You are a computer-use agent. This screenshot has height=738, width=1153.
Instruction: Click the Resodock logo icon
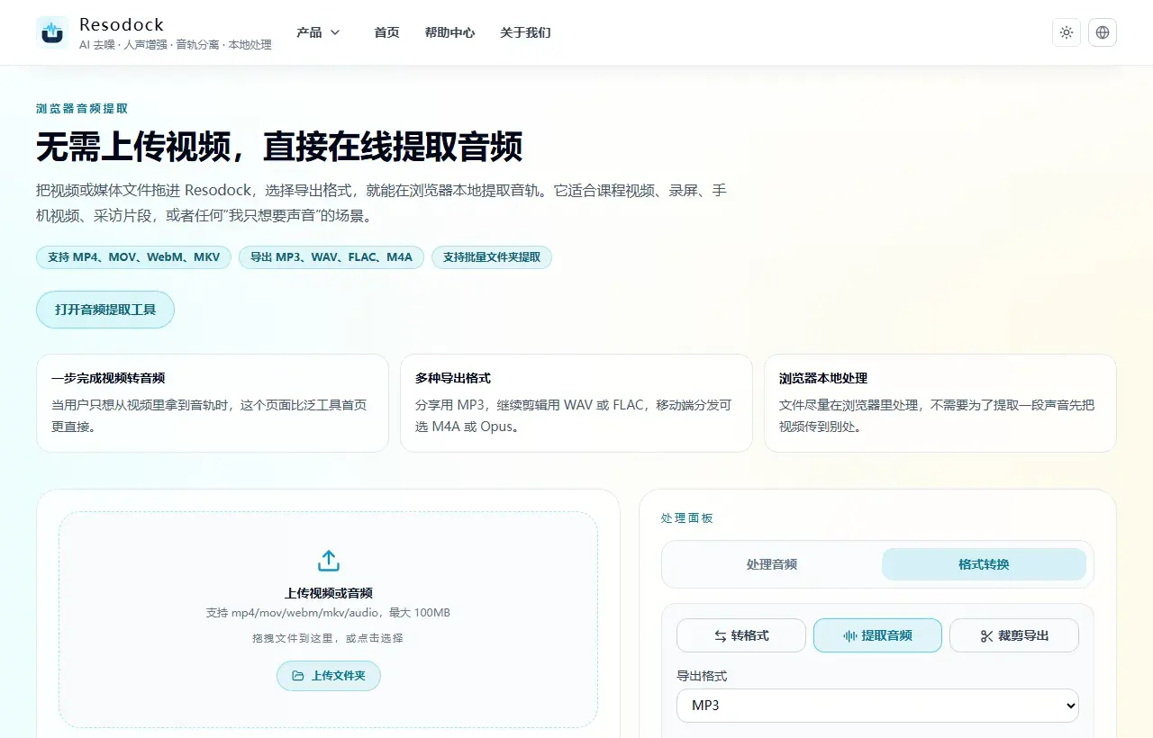52,32
